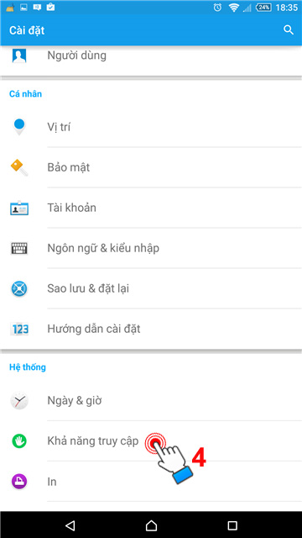
Task: Tap the 123 setup guide icon
Action: 19,329
